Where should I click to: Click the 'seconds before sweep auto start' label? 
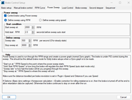(x=51, y=32)
